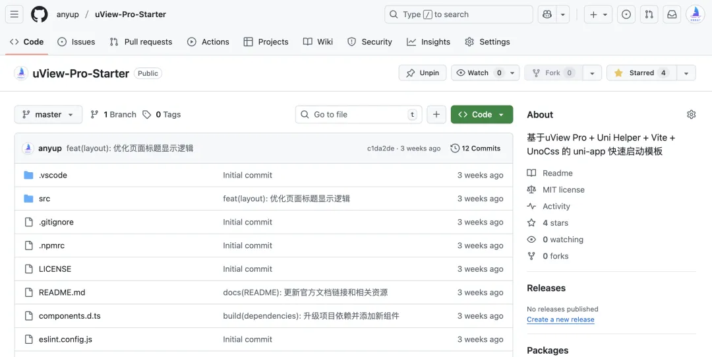Open the Copilot chat icon
The height and width of the screenshot is (357, 712).
[547, 15]
